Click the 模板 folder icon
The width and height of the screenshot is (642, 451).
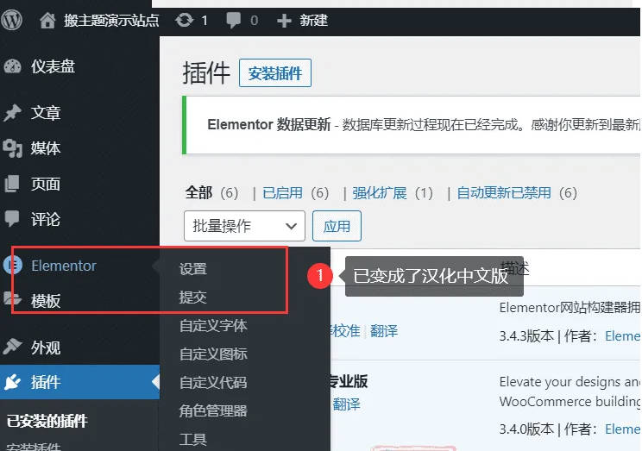(x=12, y=299)
